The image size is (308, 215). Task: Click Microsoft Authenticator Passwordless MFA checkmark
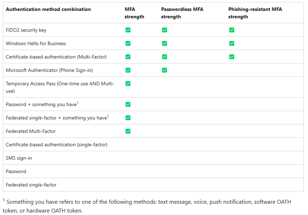pos(164,70)
